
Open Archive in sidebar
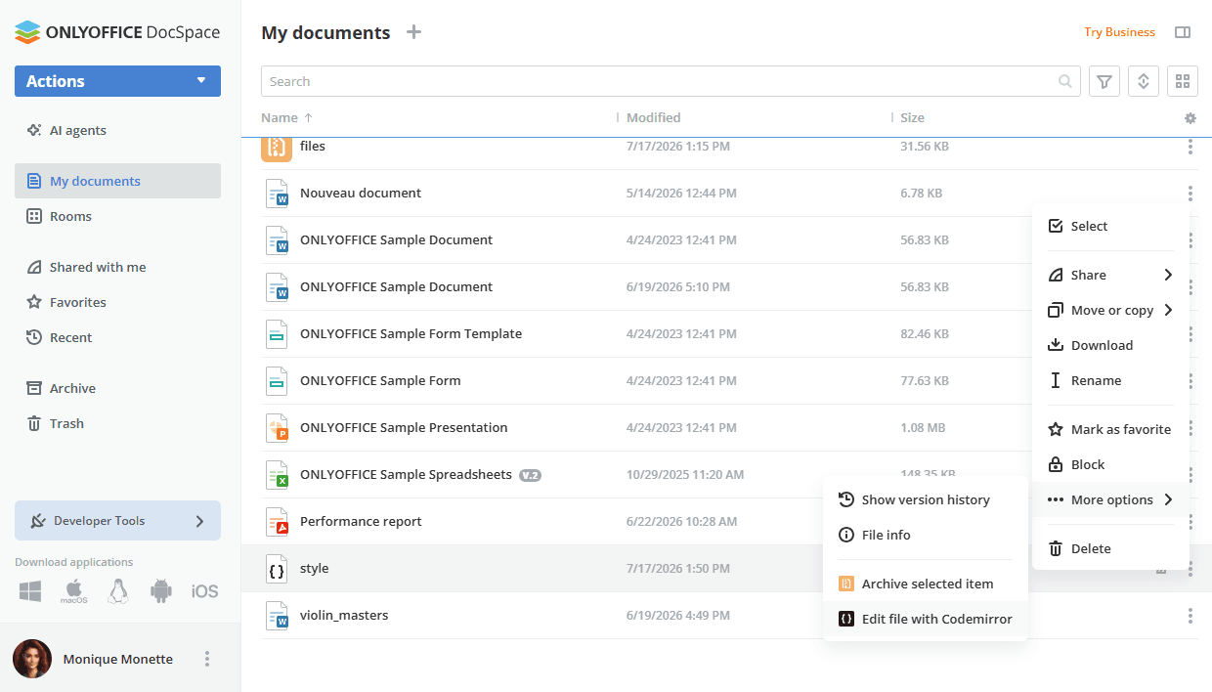pyautogui.click(x=72, y=388)
